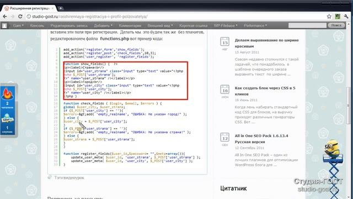Screen dimensions: 353x199
Task: Go forward using browser forward arrow
Action: point(12,17)
